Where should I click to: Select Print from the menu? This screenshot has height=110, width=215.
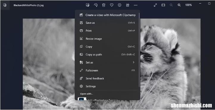tap(107, 31)
